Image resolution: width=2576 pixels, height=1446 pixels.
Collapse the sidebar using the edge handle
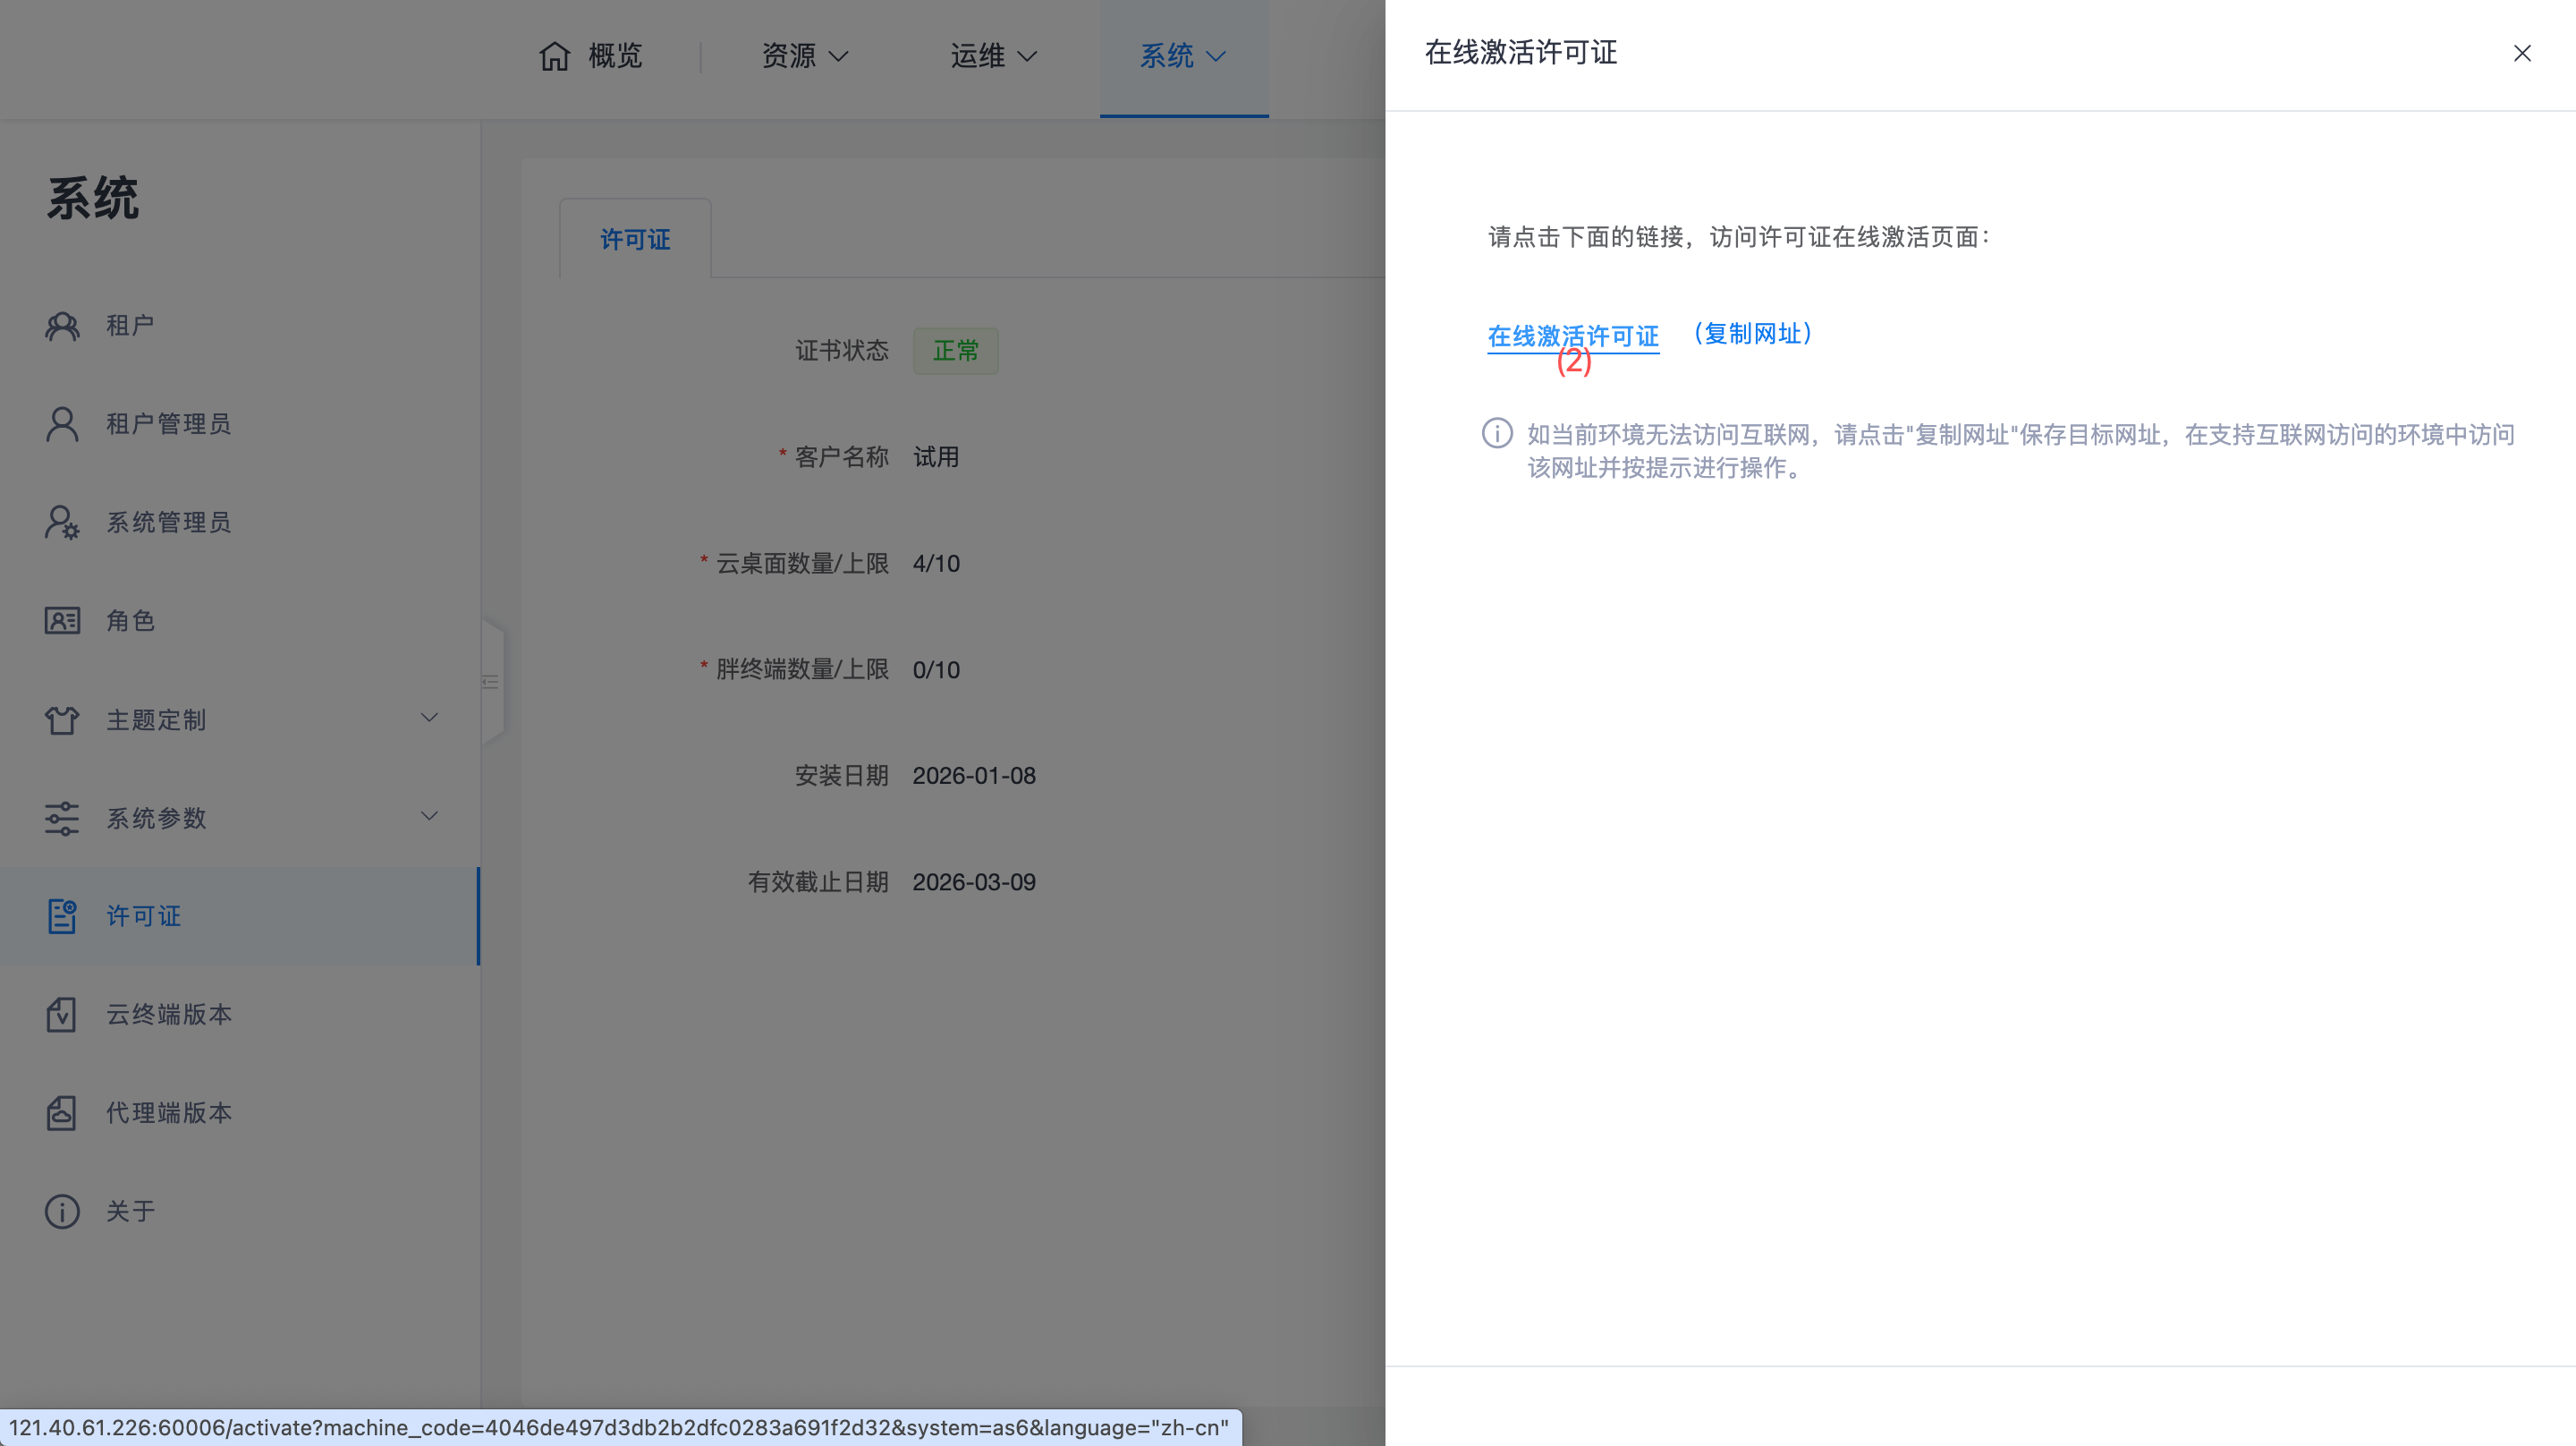click(x=491, y=683)
